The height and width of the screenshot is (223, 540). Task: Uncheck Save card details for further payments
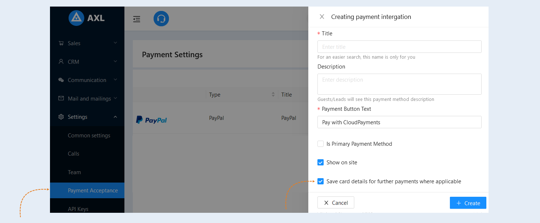pos(320,181)
